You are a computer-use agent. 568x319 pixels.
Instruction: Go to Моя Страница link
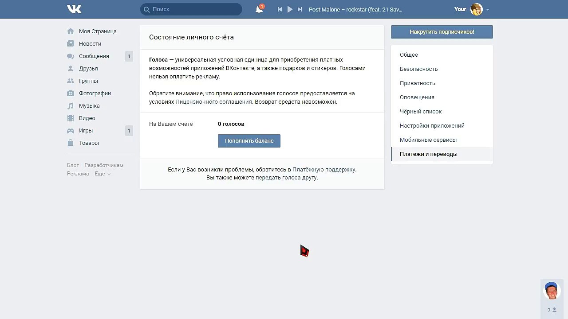click(x=98, y=31)
